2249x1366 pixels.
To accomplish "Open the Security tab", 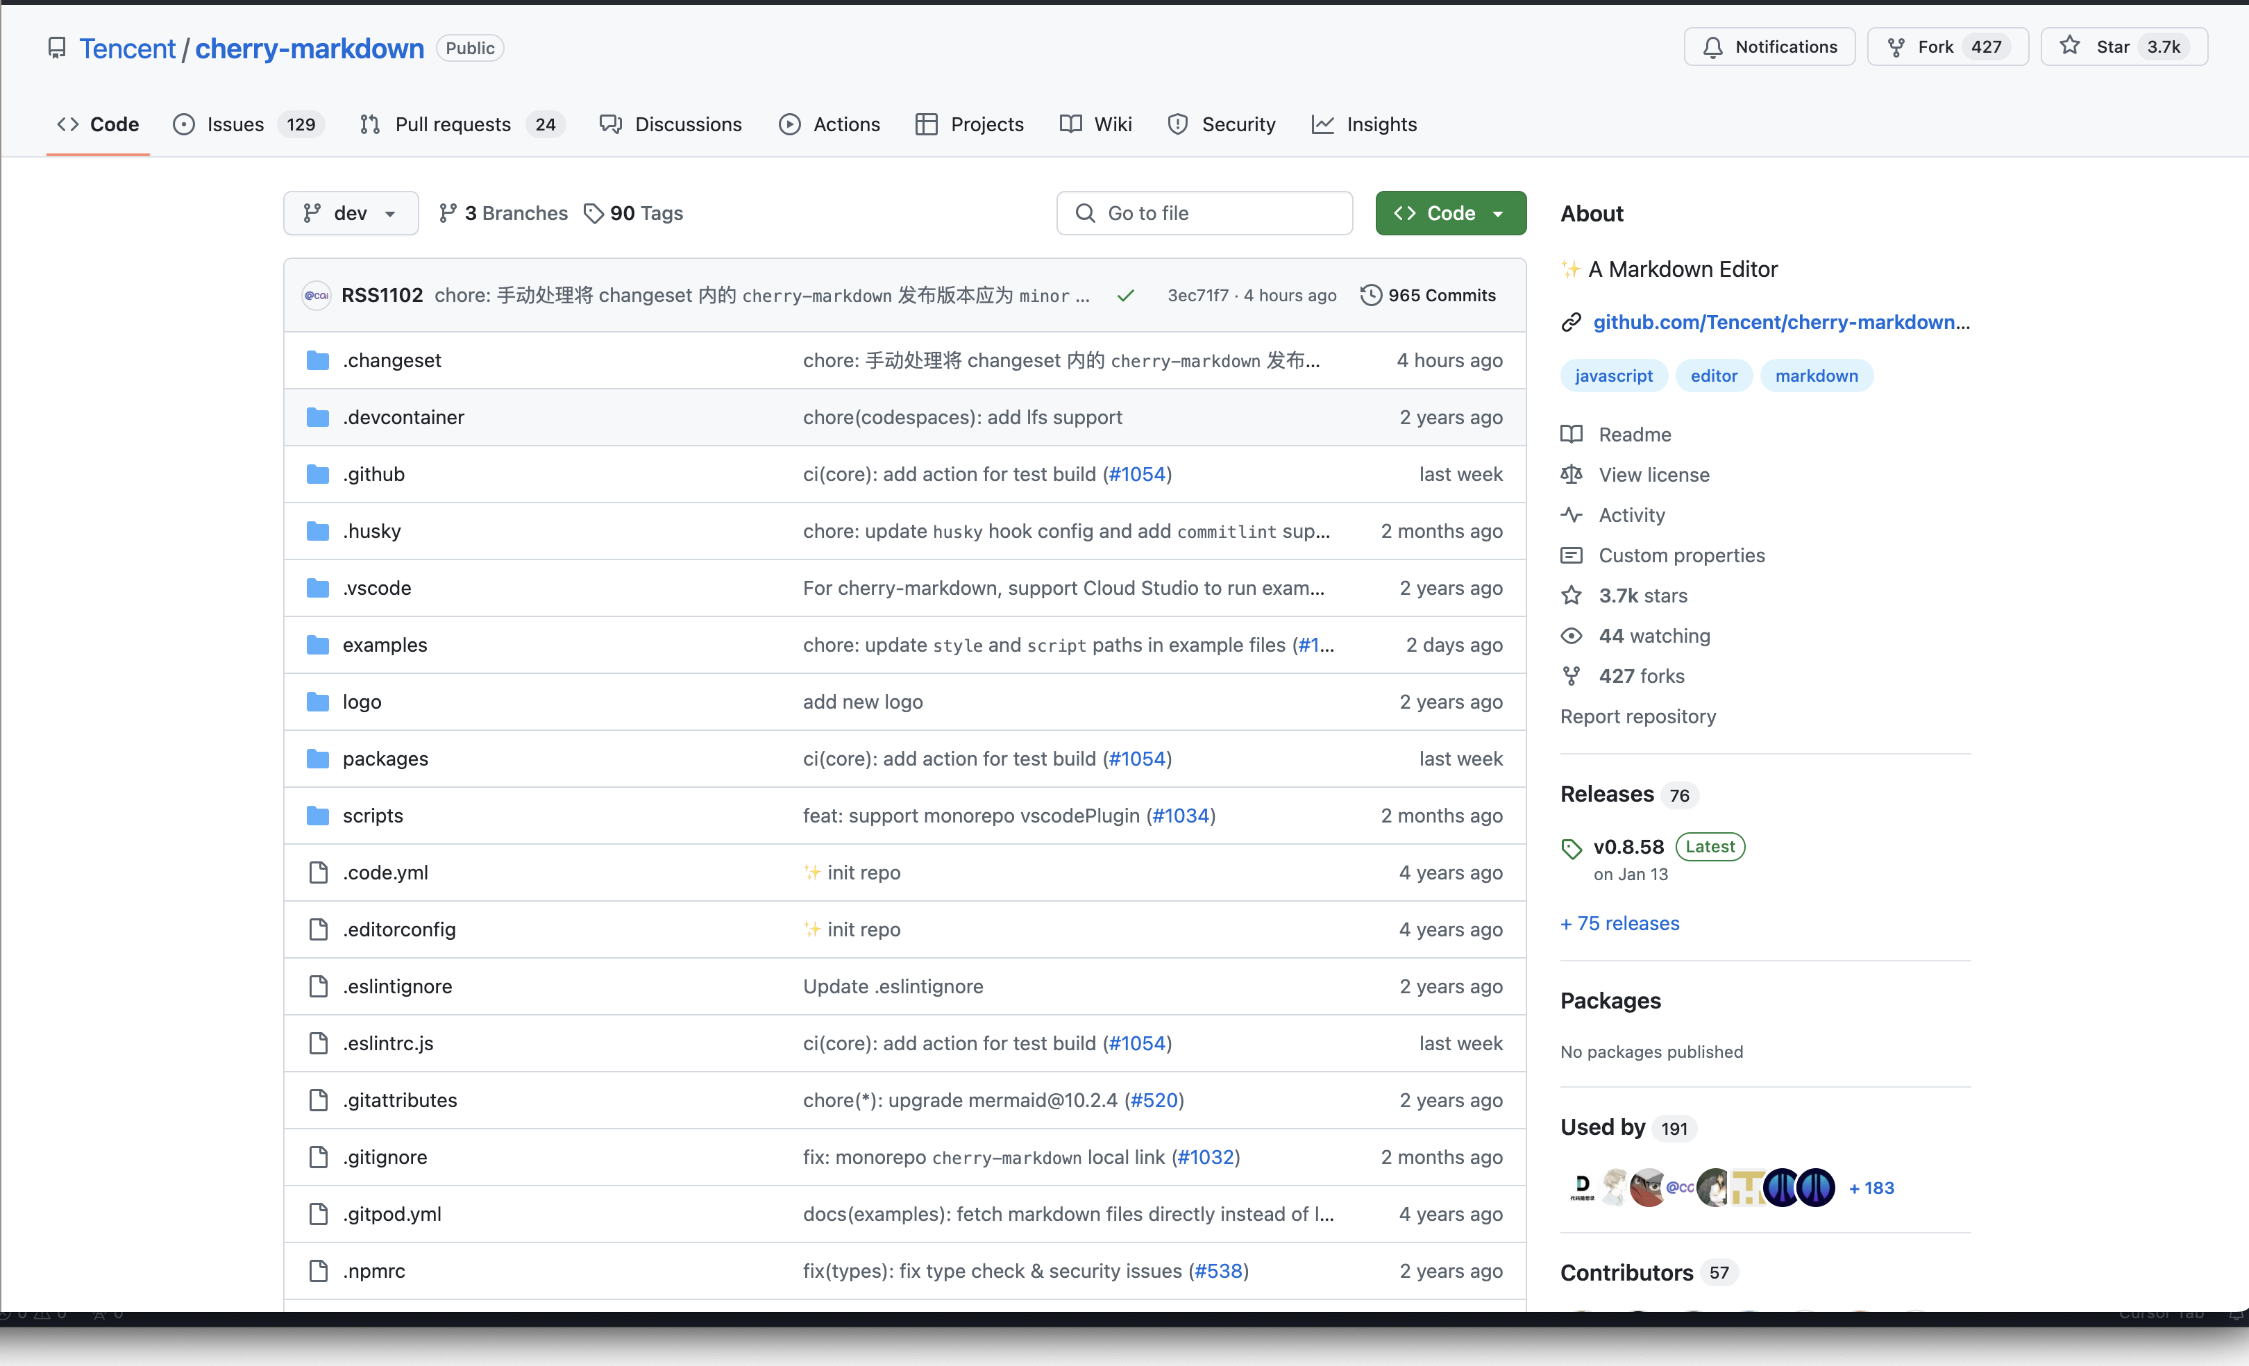I will pyautogui.click(x=1221, y=124).
